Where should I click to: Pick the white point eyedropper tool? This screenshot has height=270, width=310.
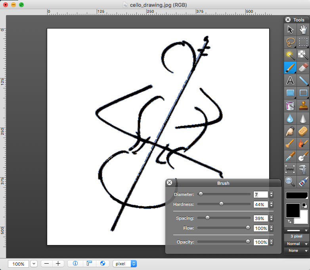[303, 156]
